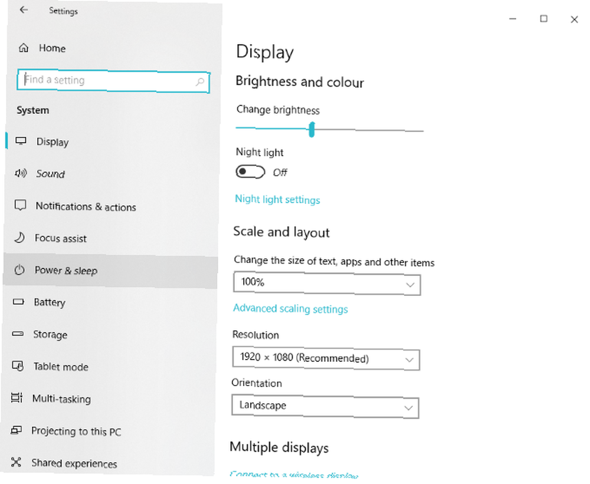Viewport: 590px width, 484px height.
Task: Open Night light settings link
Action: (x=277, y=199)
